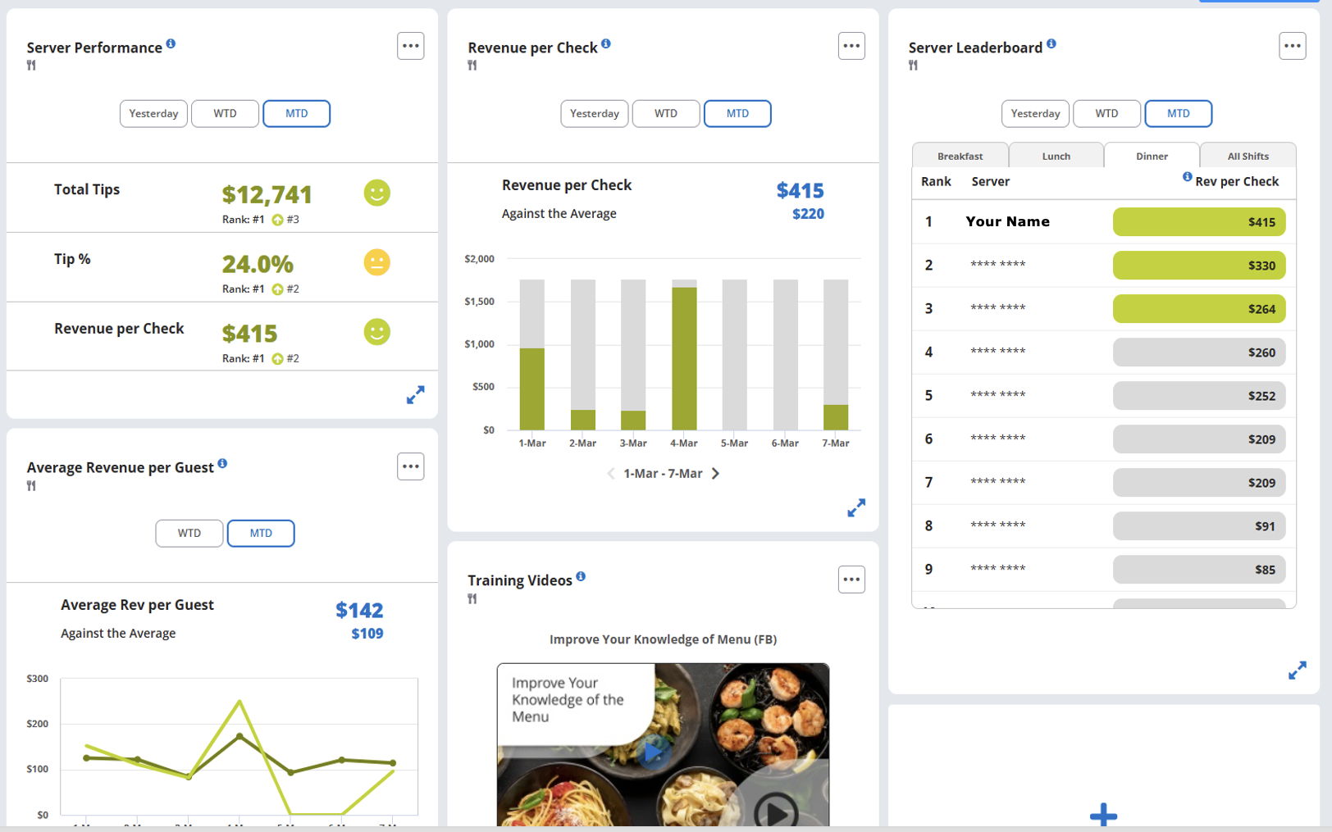Screen dimensions: 1332x832
Task: Select Yesterday in Server Leaderboard range
Action: (1035, 114)
